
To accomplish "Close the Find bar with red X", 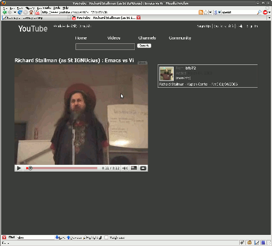I will [x=4, y=238].
